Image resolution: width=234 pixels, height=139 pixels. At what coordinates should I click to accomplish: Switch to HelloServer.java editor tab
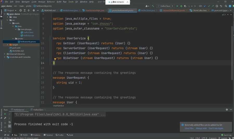[70, 10]
